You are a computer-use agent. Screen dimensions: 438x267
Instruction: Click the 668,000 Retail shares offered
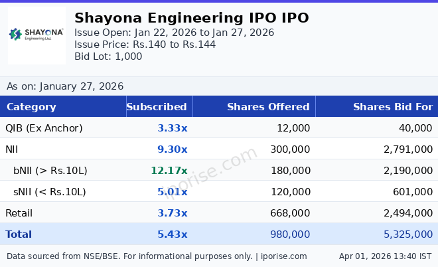click(290, 213)
